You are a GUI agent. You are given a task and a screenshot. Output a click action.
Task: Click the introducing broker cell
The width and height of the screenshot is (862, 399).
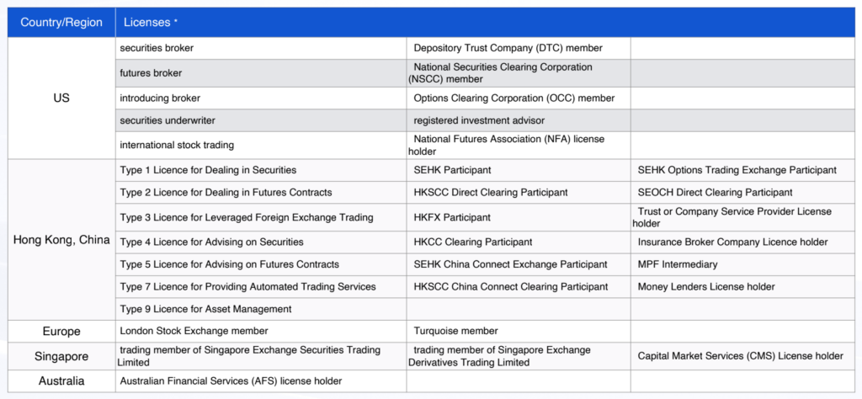click(261, 98)
